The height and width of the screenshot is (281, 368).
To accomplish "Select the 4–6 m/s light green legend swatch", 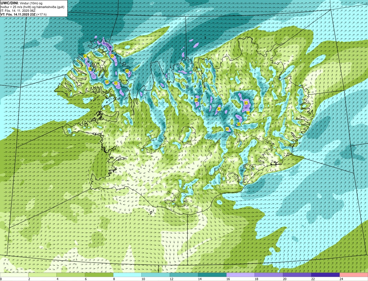I will (71, 275).
